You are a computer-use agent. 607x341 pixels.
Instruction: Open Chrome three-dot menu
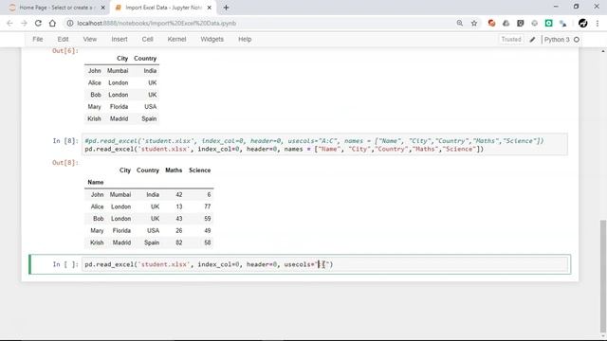click(x=598, y=23)
